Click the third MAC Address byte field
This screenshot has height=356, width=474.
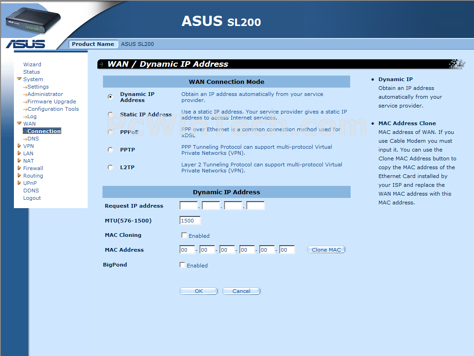[227, 250]
